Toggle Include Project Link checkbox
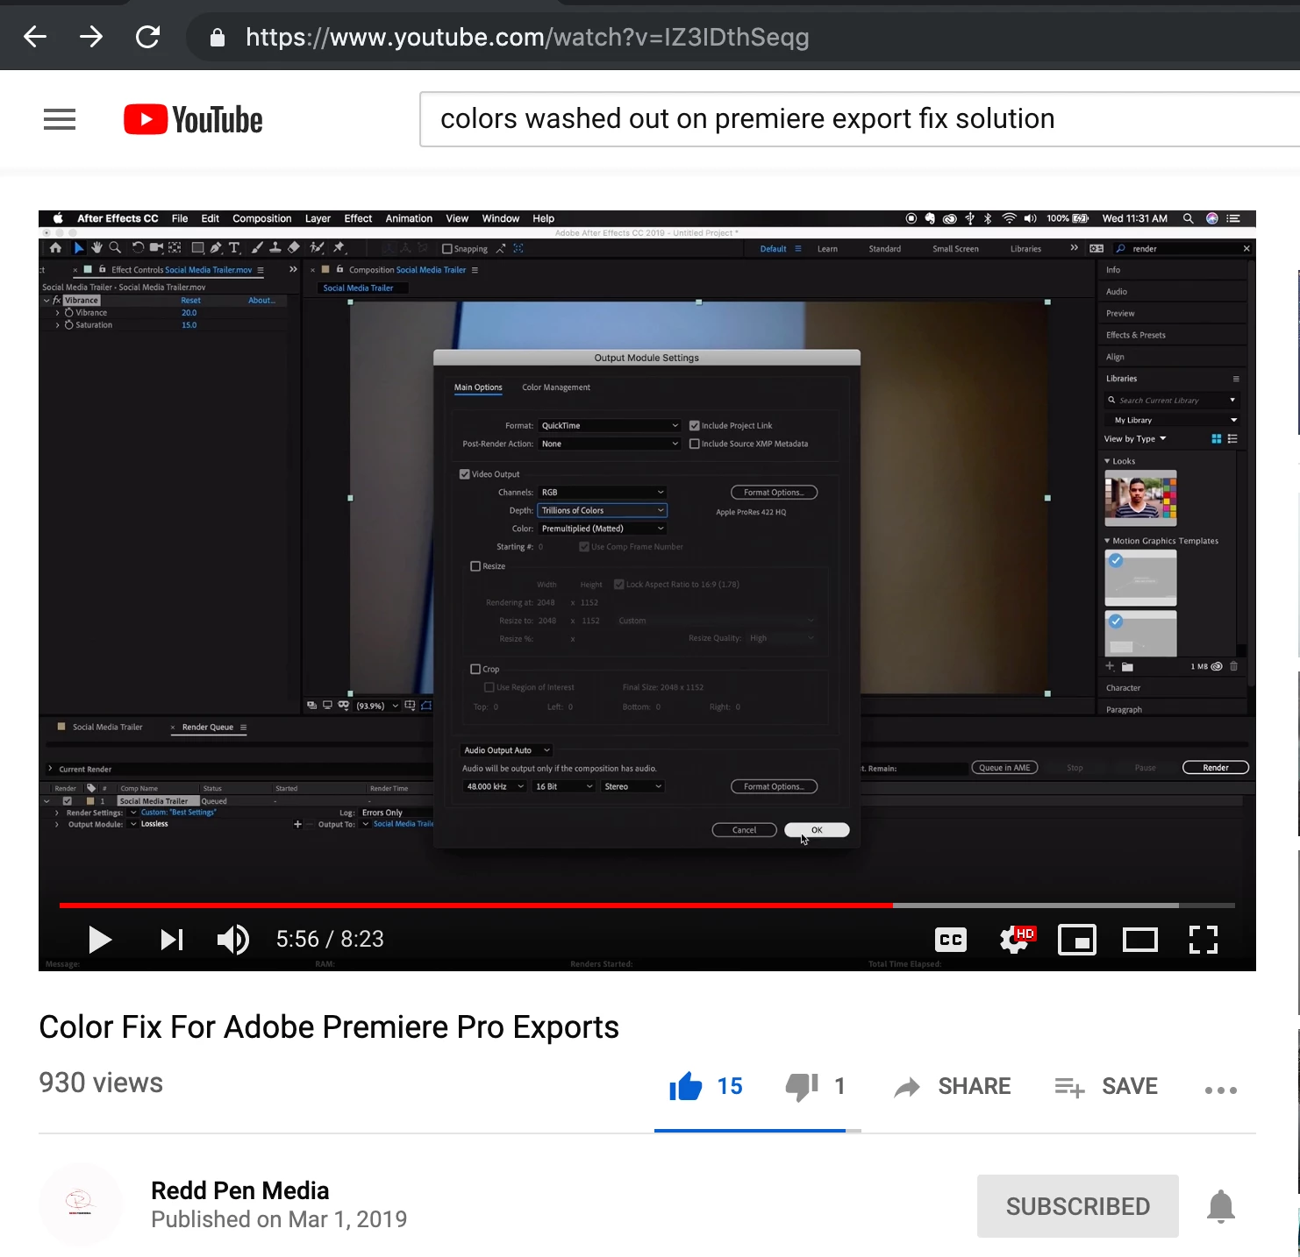The height and width of the screenshot is (1257, 1300). [695, 426]
